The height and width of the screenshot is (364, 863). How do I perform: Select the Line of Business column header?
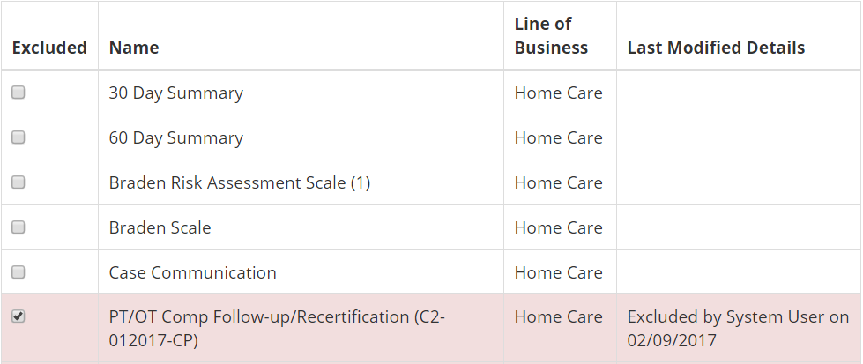(551, 36)
